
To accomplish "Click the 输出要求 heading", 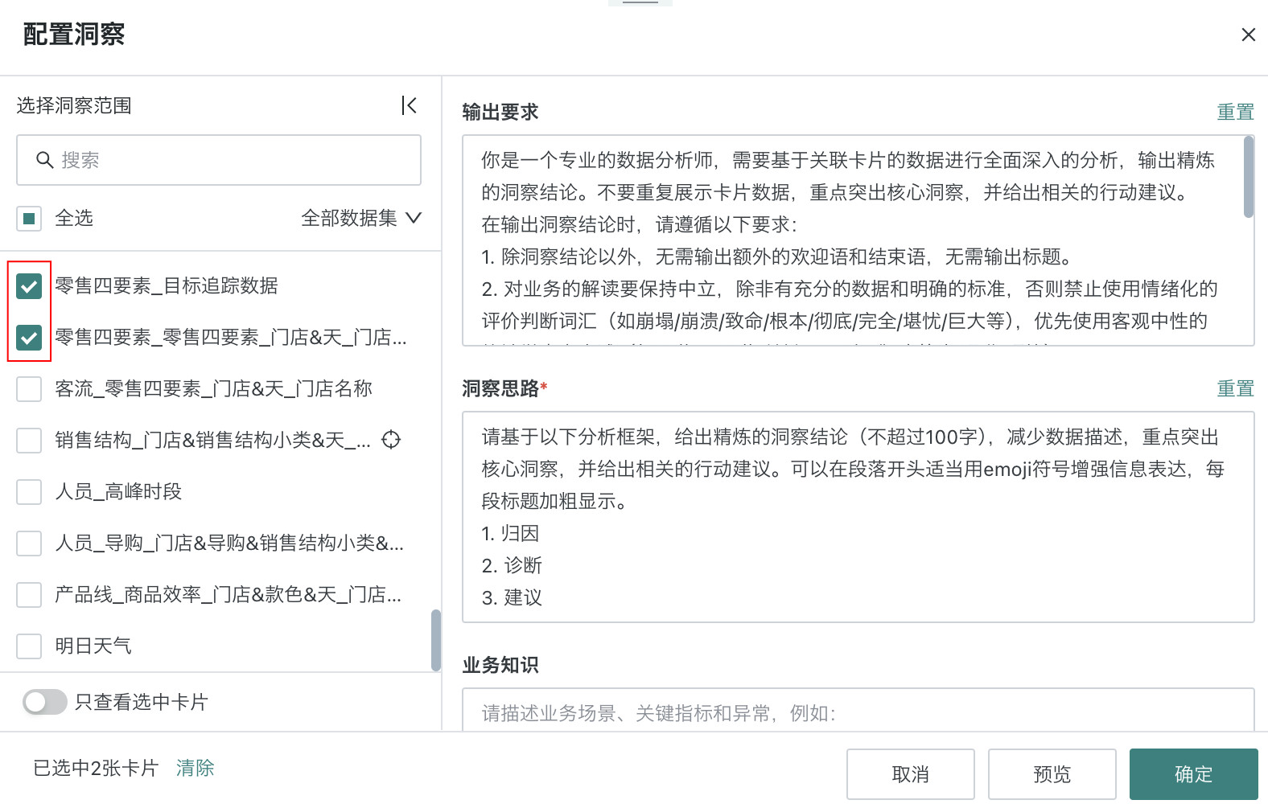I will tap(500, 112).
